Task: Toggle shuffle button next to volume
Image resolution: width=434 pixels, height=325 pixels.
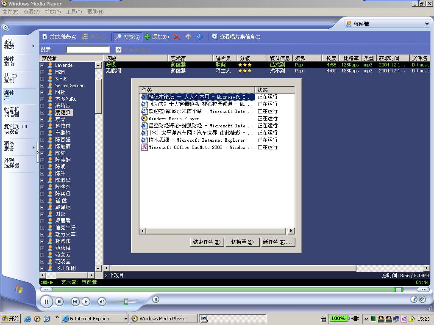Action: pos(156,299)
